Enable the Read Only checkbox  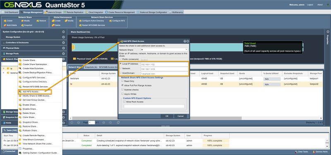click(x=122, y=81)
